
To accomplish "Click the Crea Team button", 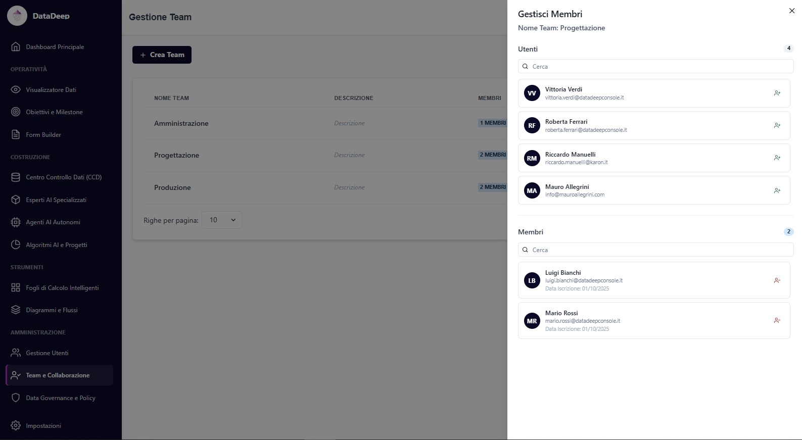I will (x=162, y=55).
